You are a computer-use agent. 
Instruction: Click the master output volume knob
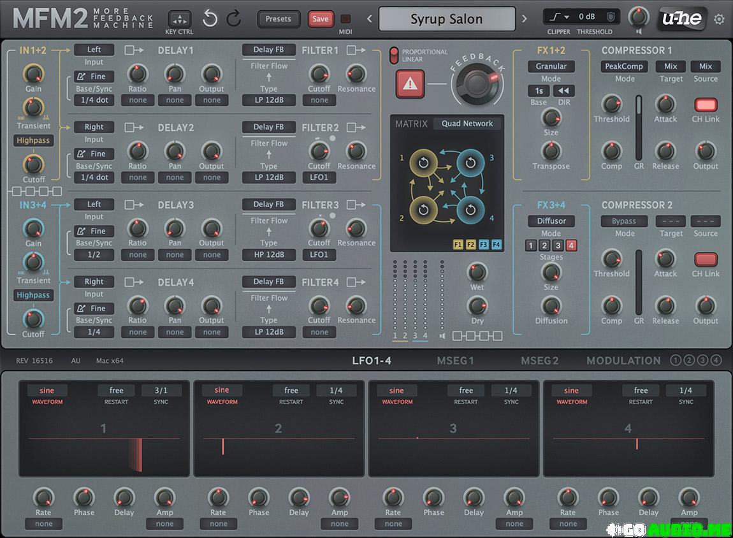(638, 17)
